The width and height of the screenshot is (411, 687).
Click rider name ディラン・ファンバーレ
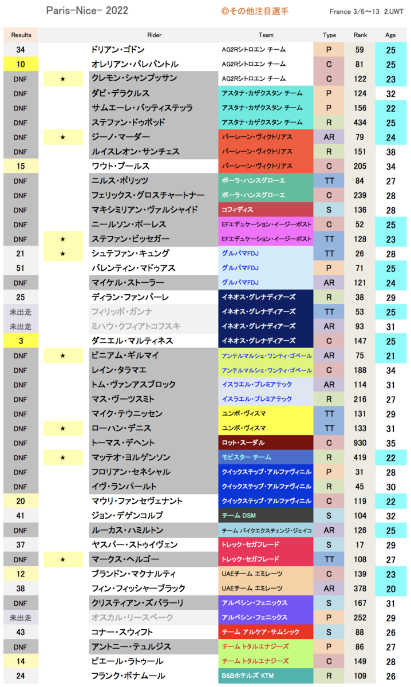coord(130,297)
